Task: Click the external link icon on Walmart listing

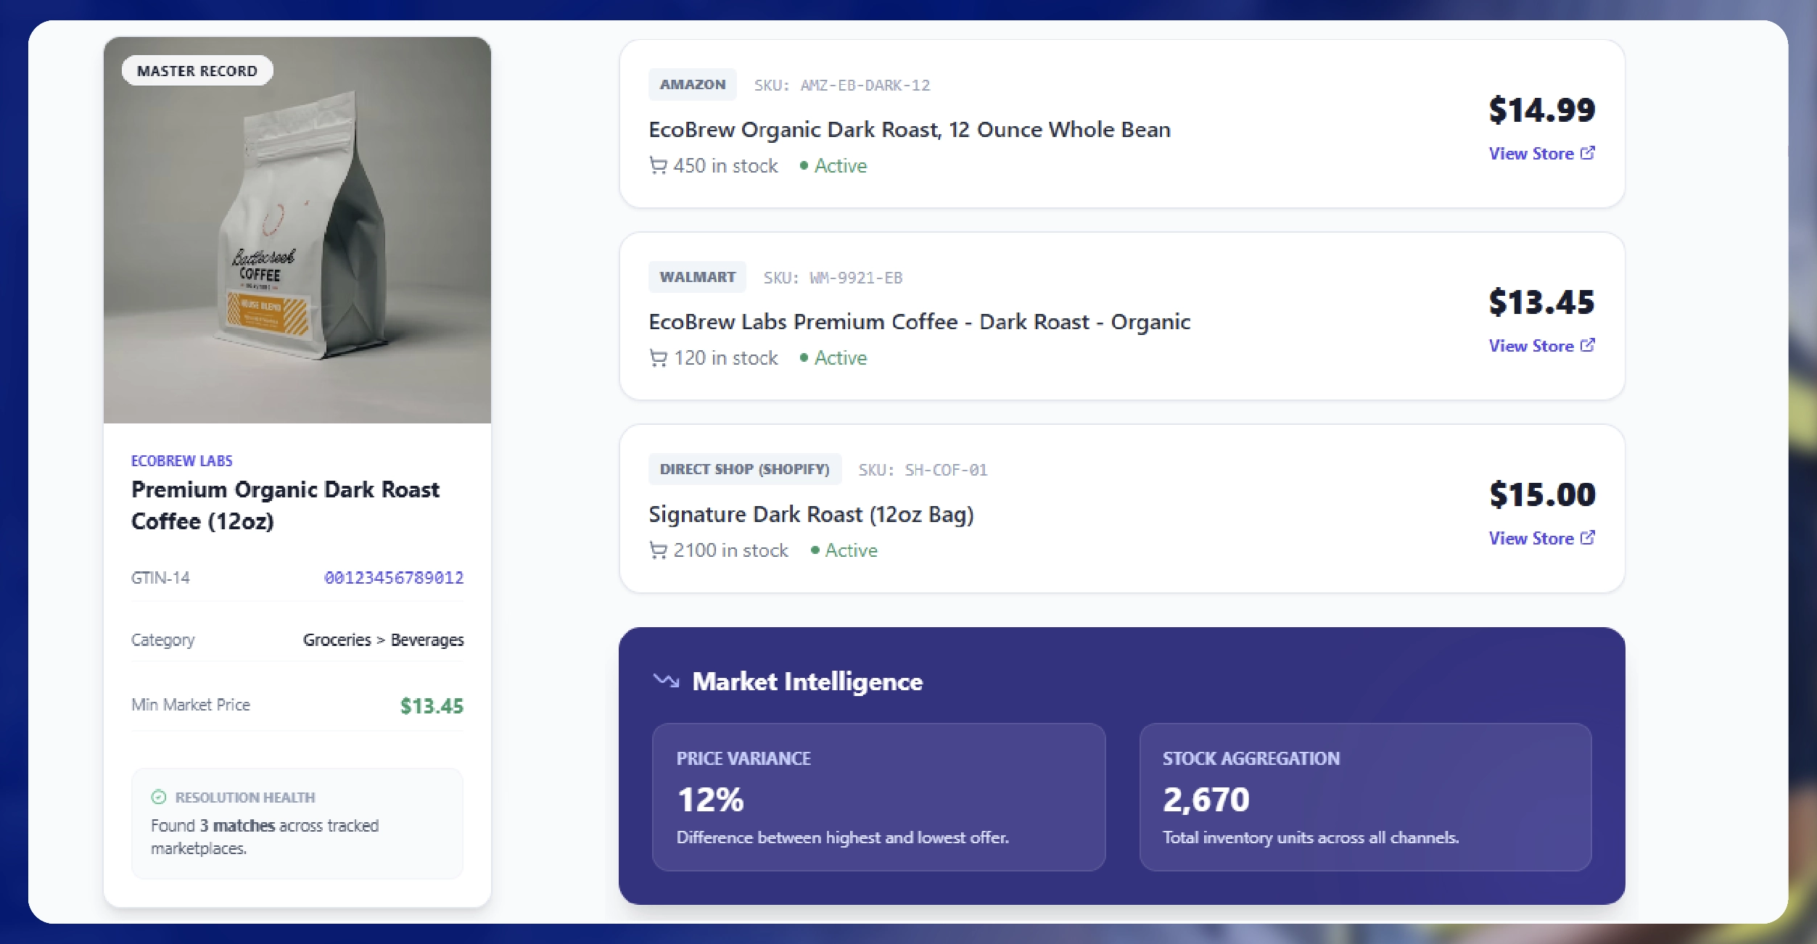Action: [1588, 345]
